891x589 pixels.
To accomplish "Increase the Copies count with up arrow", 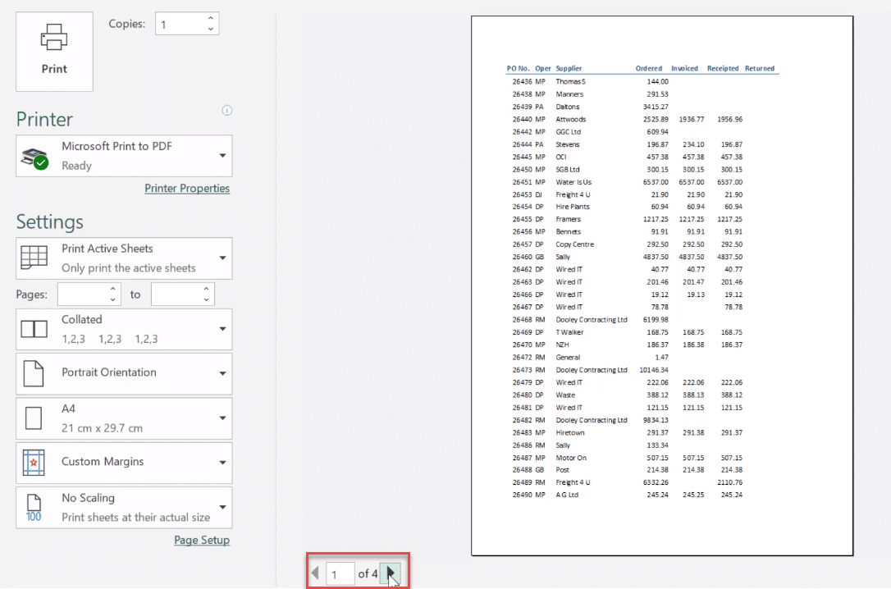I will click(211, 18).
